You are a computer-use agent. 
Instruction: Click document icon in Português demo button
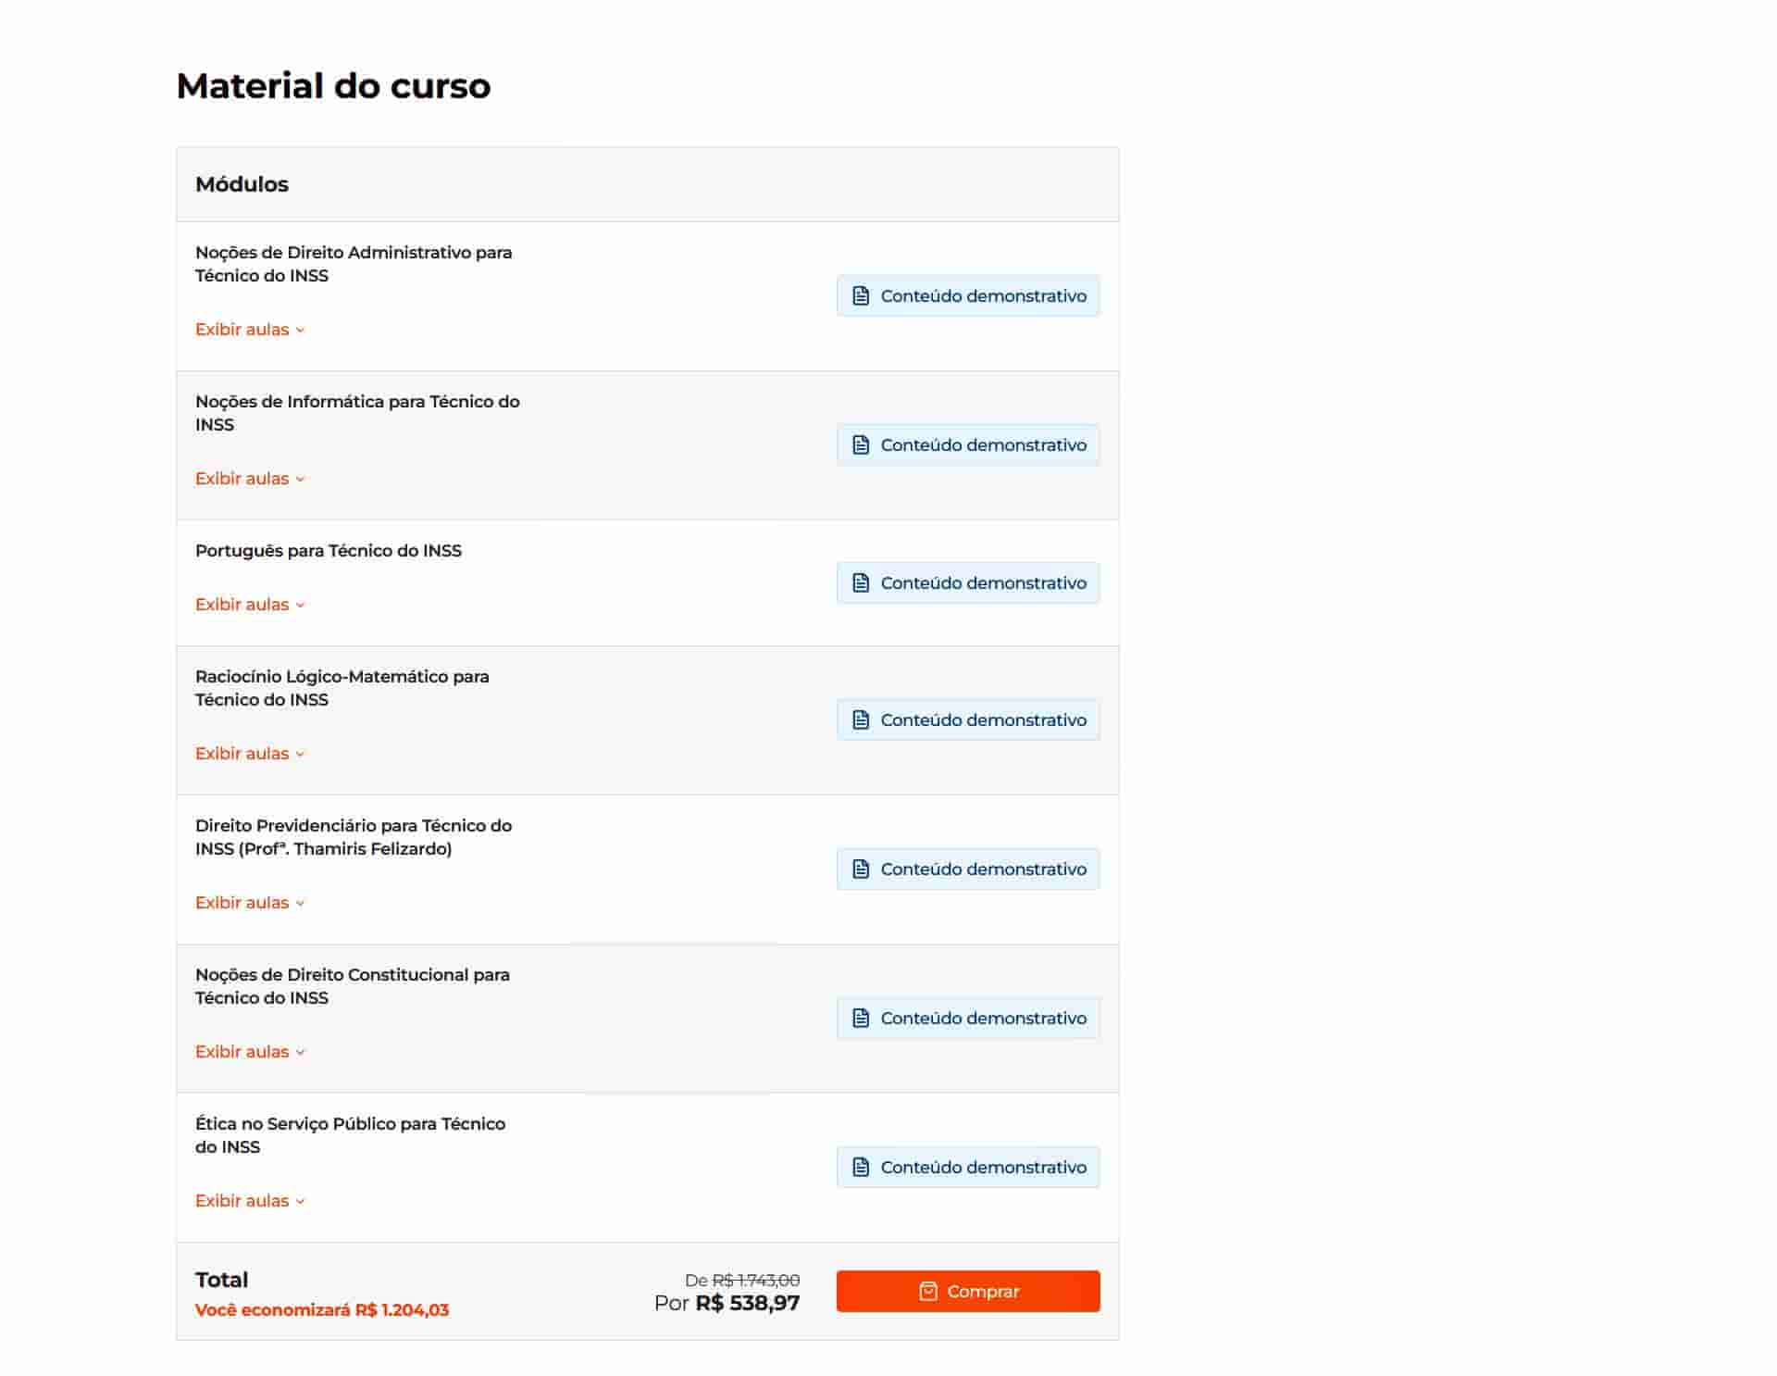coord(861,583)
